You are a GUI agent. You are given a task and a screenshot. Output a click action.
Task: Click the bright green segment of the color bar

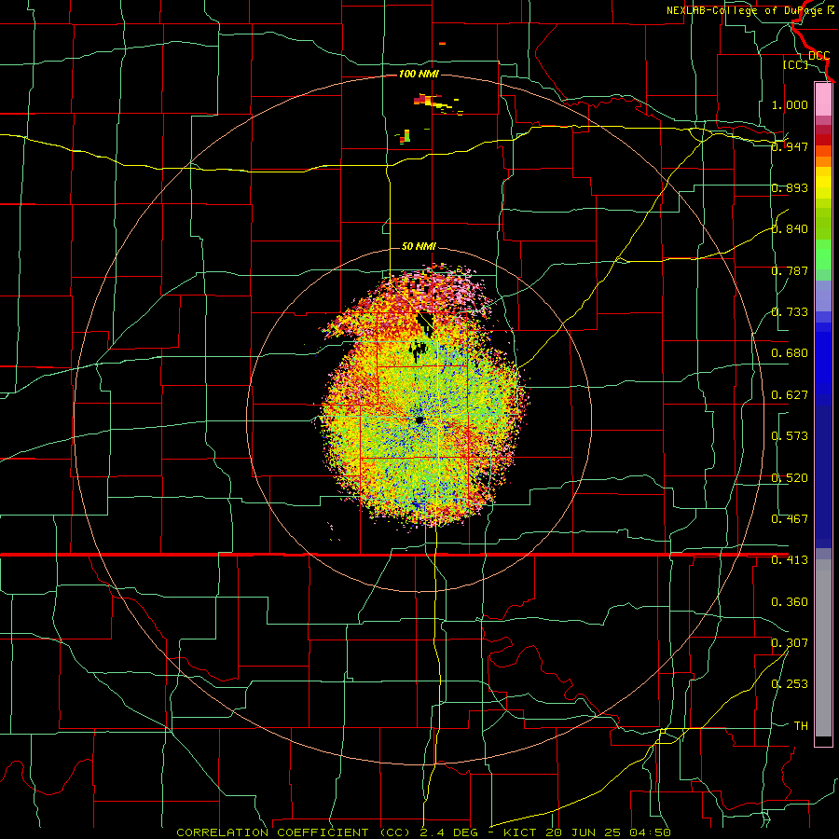click(x=823, y=254)
